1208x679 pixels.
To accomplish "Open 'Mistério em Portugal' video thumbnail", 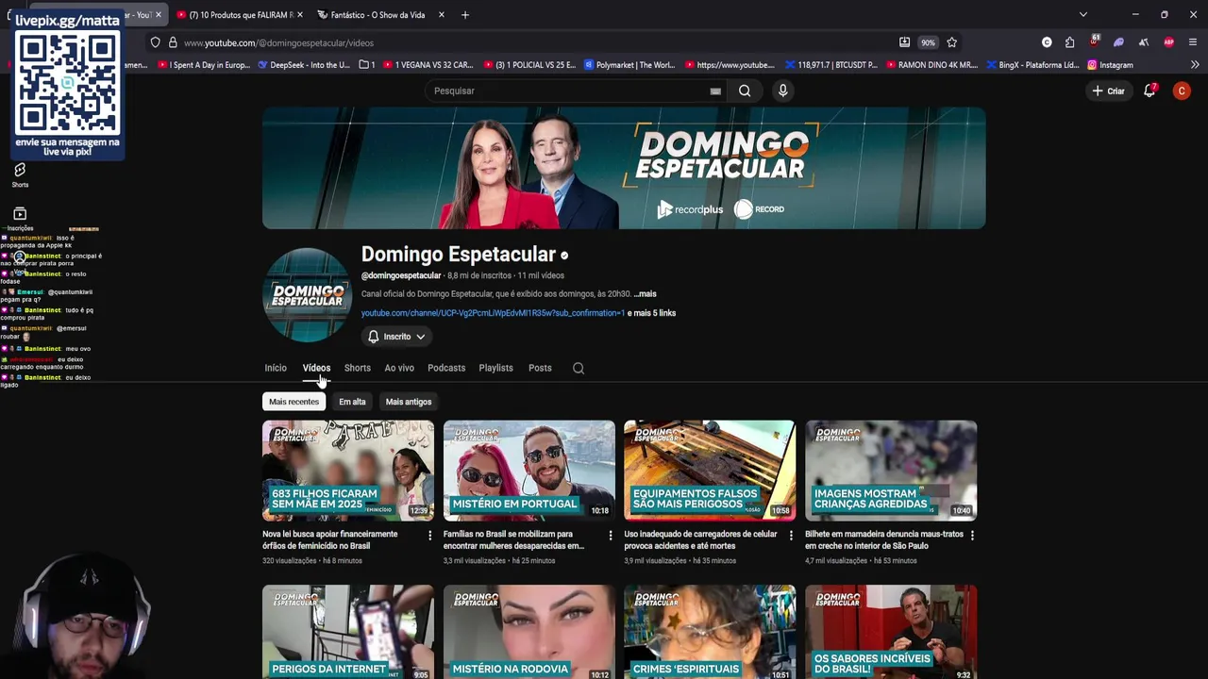I will pos(528,471).
